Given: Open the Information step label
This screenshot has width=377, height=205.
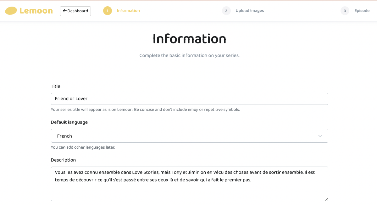Looking at the screenshot, I should [128, 11].
